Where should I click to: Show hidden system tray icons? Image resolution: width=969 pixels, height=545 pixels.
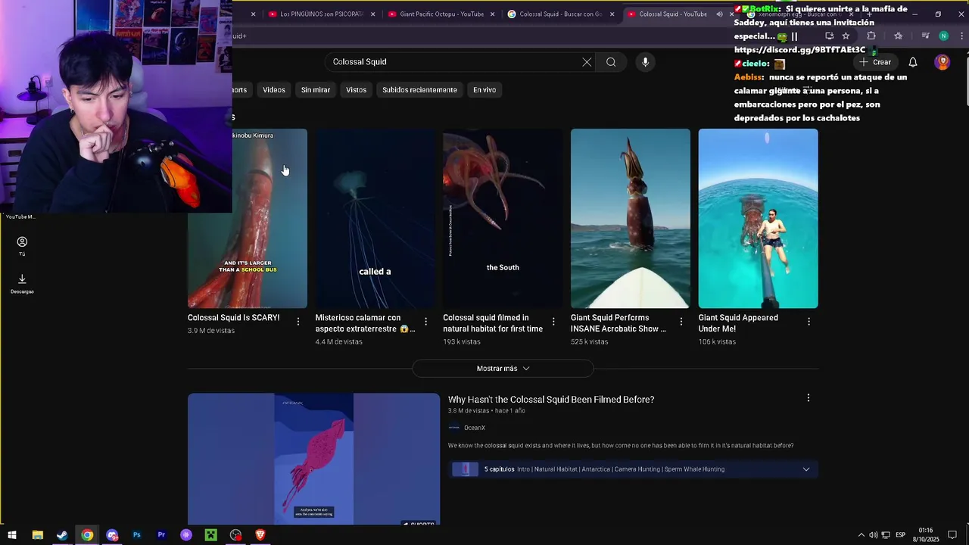pyautogui.click(x=861, y=535)
